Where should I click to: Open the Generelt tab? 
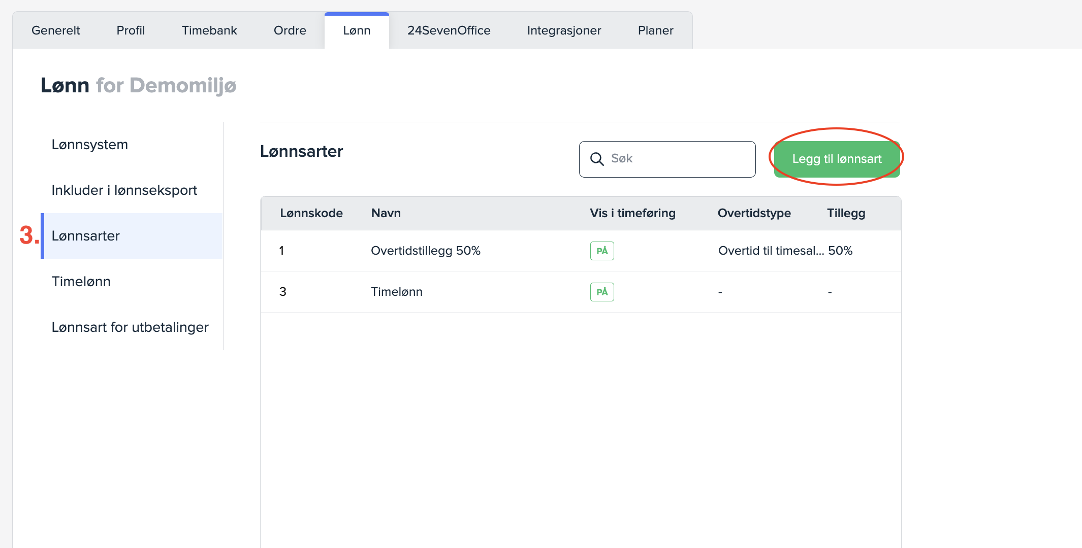pos(56,30)
